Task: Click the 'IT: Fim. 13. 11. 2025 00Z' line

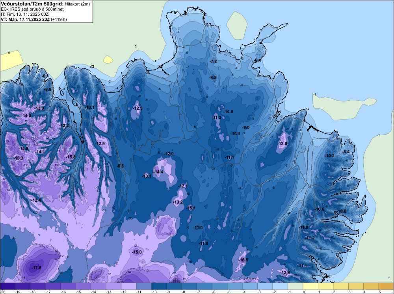Action: 24,14
